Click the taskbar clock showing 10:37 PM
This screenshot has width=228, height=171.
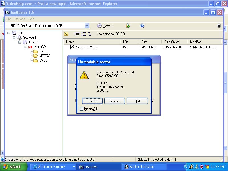click(217, 167)
